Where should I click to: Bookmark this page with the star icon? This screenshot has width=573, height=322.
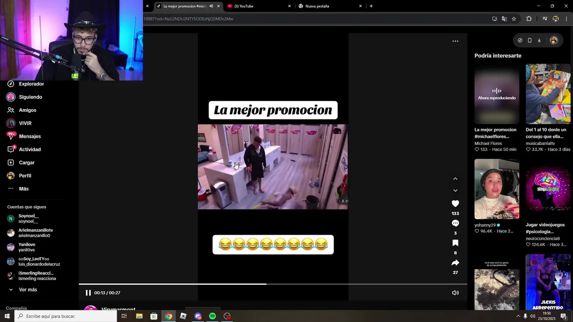coord(514,19)
